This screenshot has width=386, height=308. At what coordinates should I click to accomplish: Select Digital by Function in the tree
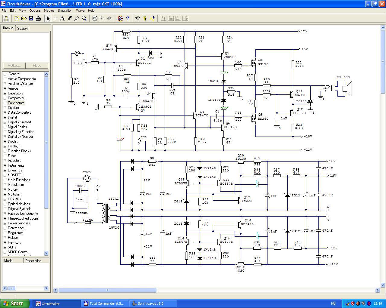click(21, 132)
